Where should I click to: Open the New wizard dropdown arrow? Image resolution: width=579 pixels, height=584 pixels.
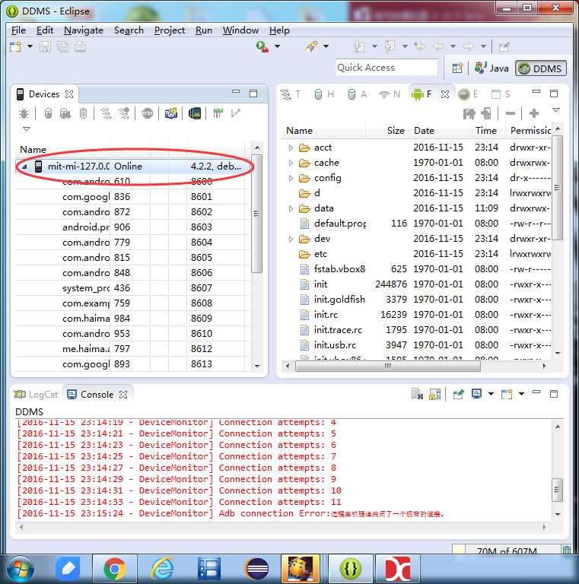[x=30, y=46]
